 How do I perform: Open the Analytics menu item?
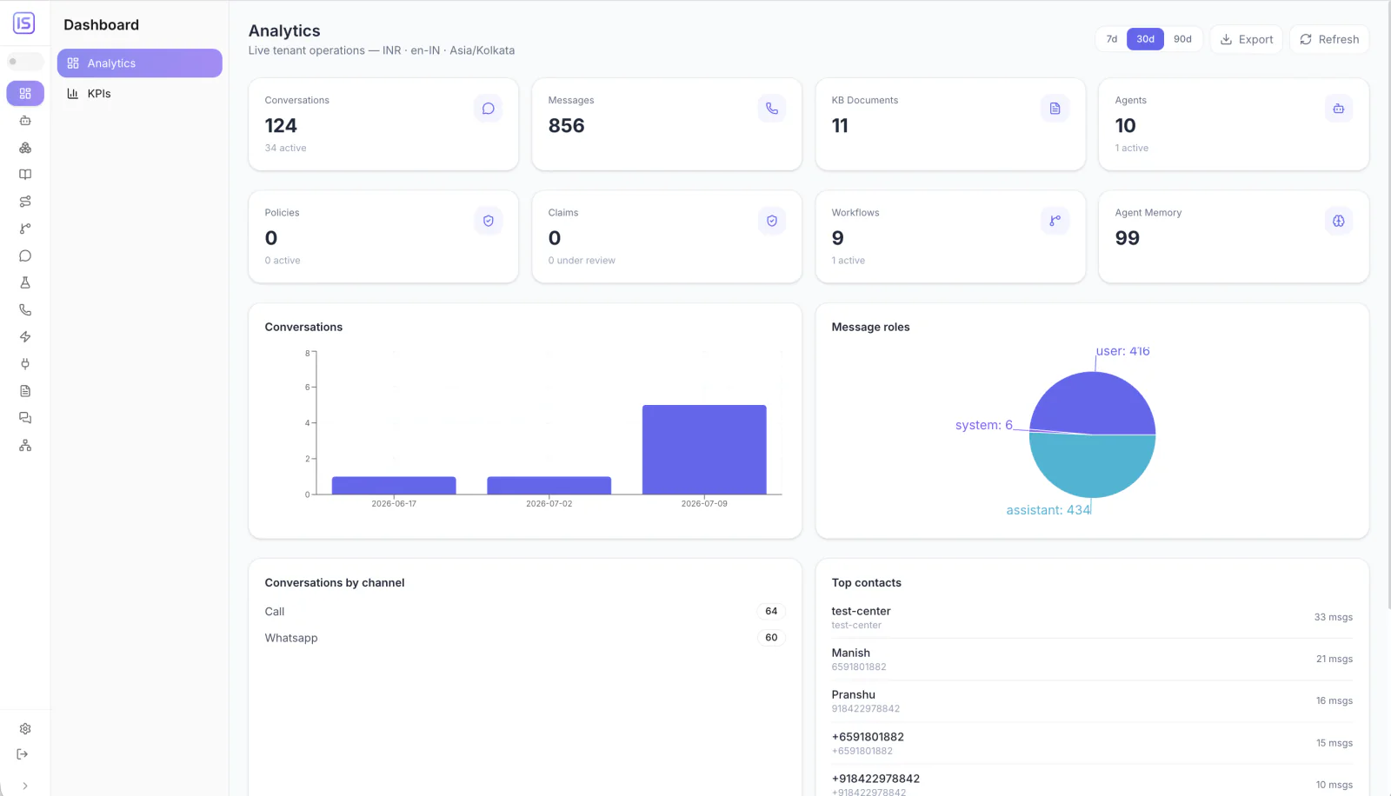click(140, 63)
